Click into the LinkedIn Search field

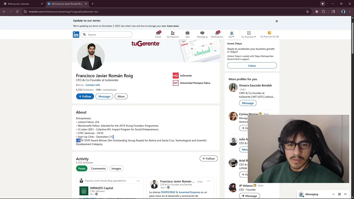[x=106, y=35]
